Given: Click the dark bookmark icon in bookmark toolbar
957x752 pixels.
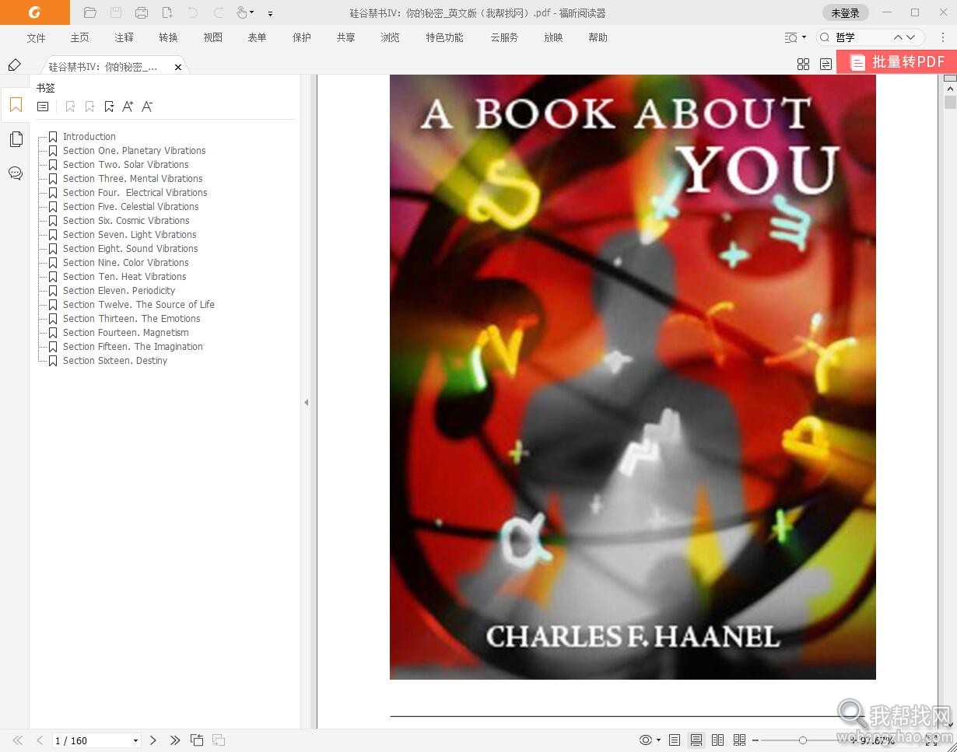Looking at the screenshot, I should (x=109, y=107).
